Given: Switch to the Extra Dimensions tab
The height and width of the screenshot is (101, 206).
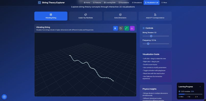Looking at the screenshot, I should point(120,16).
